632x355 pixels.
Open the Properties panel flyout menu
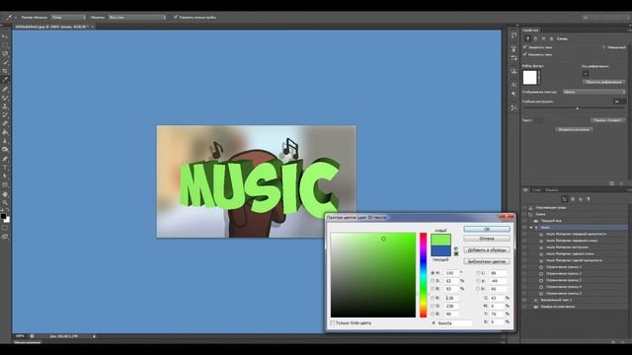(629, 31)
